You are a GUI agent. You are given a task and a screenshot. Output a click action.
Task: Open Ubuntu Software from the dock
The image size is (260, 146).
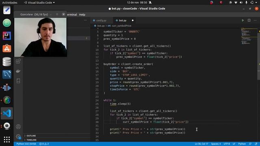pyautogui.click(x=7, y=49)
